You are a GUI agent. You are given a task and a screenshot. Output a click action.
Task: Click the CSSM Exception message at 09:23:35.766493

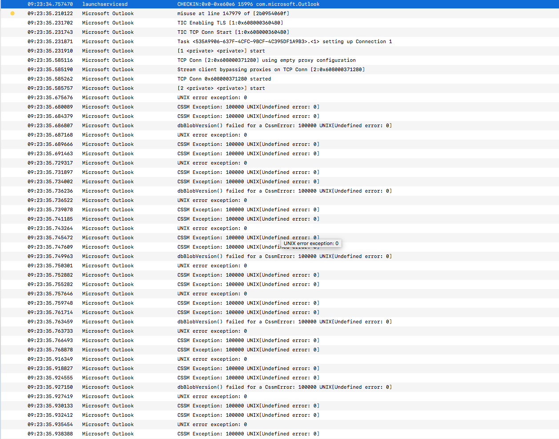(248, 340)
